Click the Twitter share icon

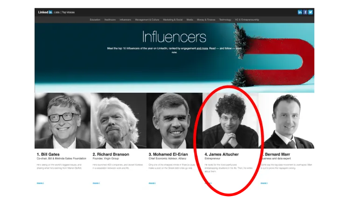pos(311,12)
